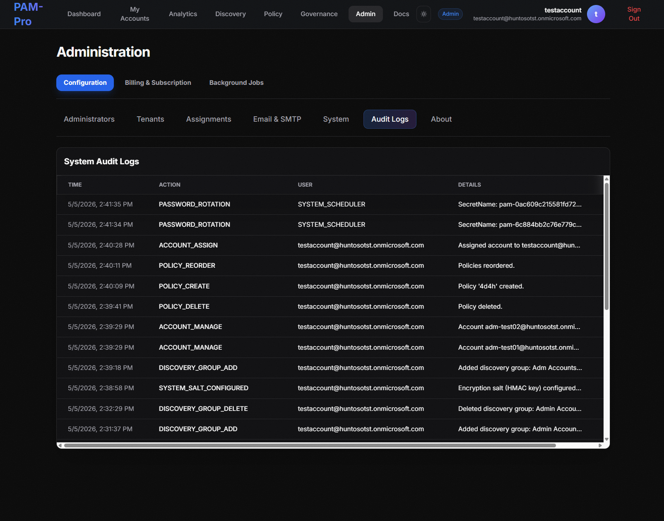Click the POLICY_CREATE action cell
This screenshot has width=664, height=521.
184,286
